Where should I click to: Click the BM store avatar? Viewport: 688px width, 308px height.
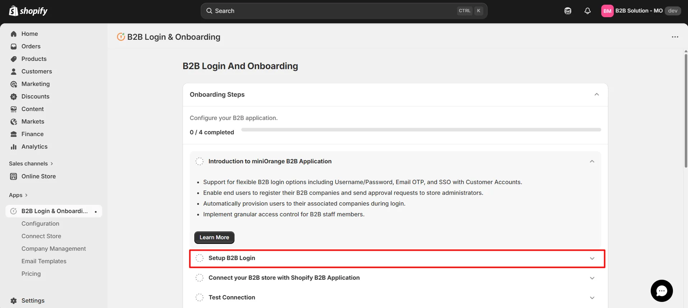607,11
